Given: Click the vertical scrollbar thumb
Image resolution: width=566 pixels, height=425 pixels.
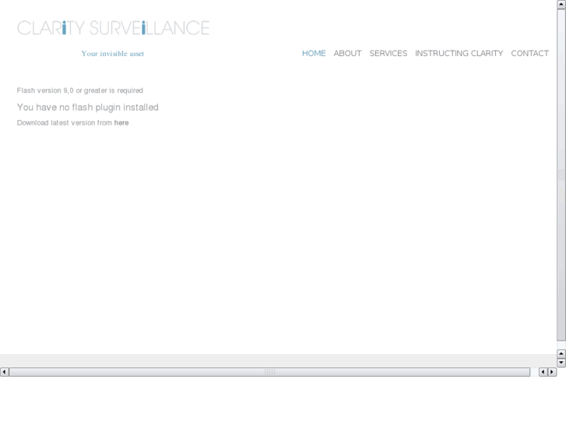Looking at the screenshot, I should (x=561, y=175).
